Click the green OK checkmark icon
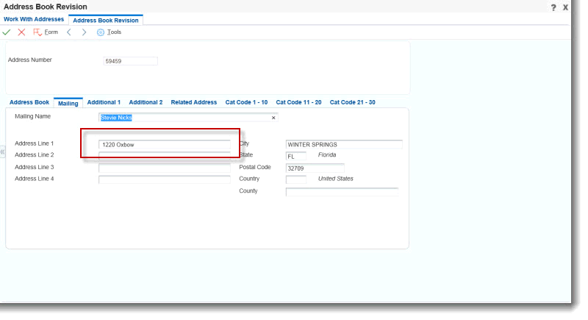This screenshot has height=320, width=588. (x=7, y=32)
